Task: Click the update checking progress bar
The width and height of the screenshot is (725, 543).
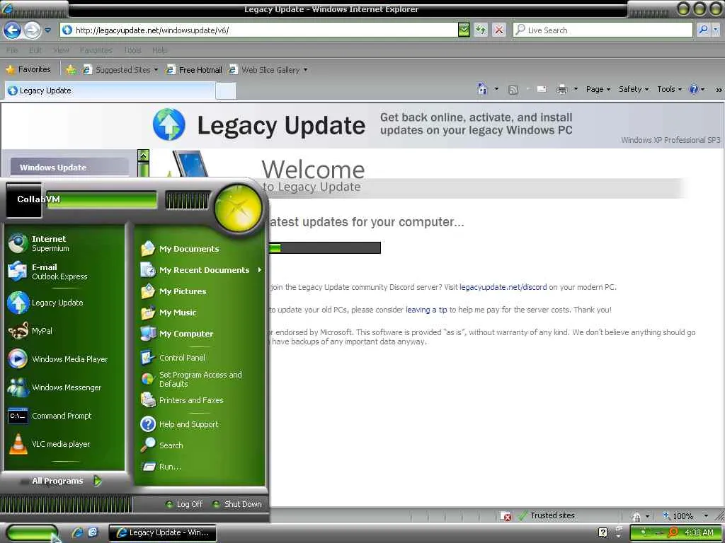Action: pos(324,248)
